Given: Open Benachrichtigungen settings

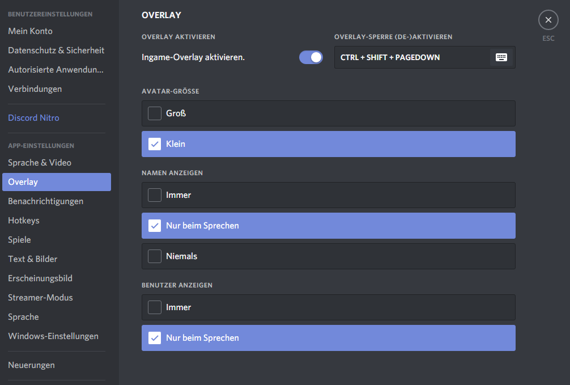Looking at the screenshot, I should [56, 201].
